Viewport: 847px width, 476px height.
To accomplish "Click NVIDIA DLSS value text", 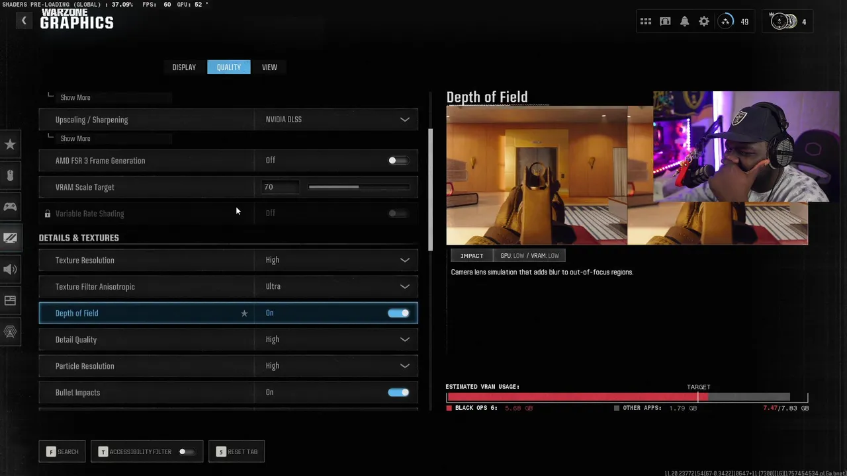I will 283,120.
